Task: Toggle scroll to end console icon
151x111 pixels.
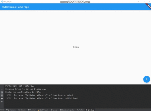Action: [x=2, y=95]
